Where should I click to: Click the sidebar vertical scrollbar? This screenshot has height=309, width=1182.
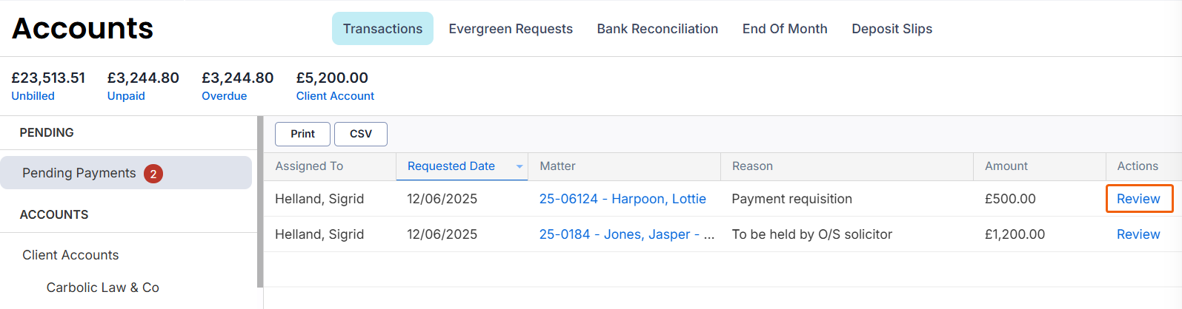260,201
